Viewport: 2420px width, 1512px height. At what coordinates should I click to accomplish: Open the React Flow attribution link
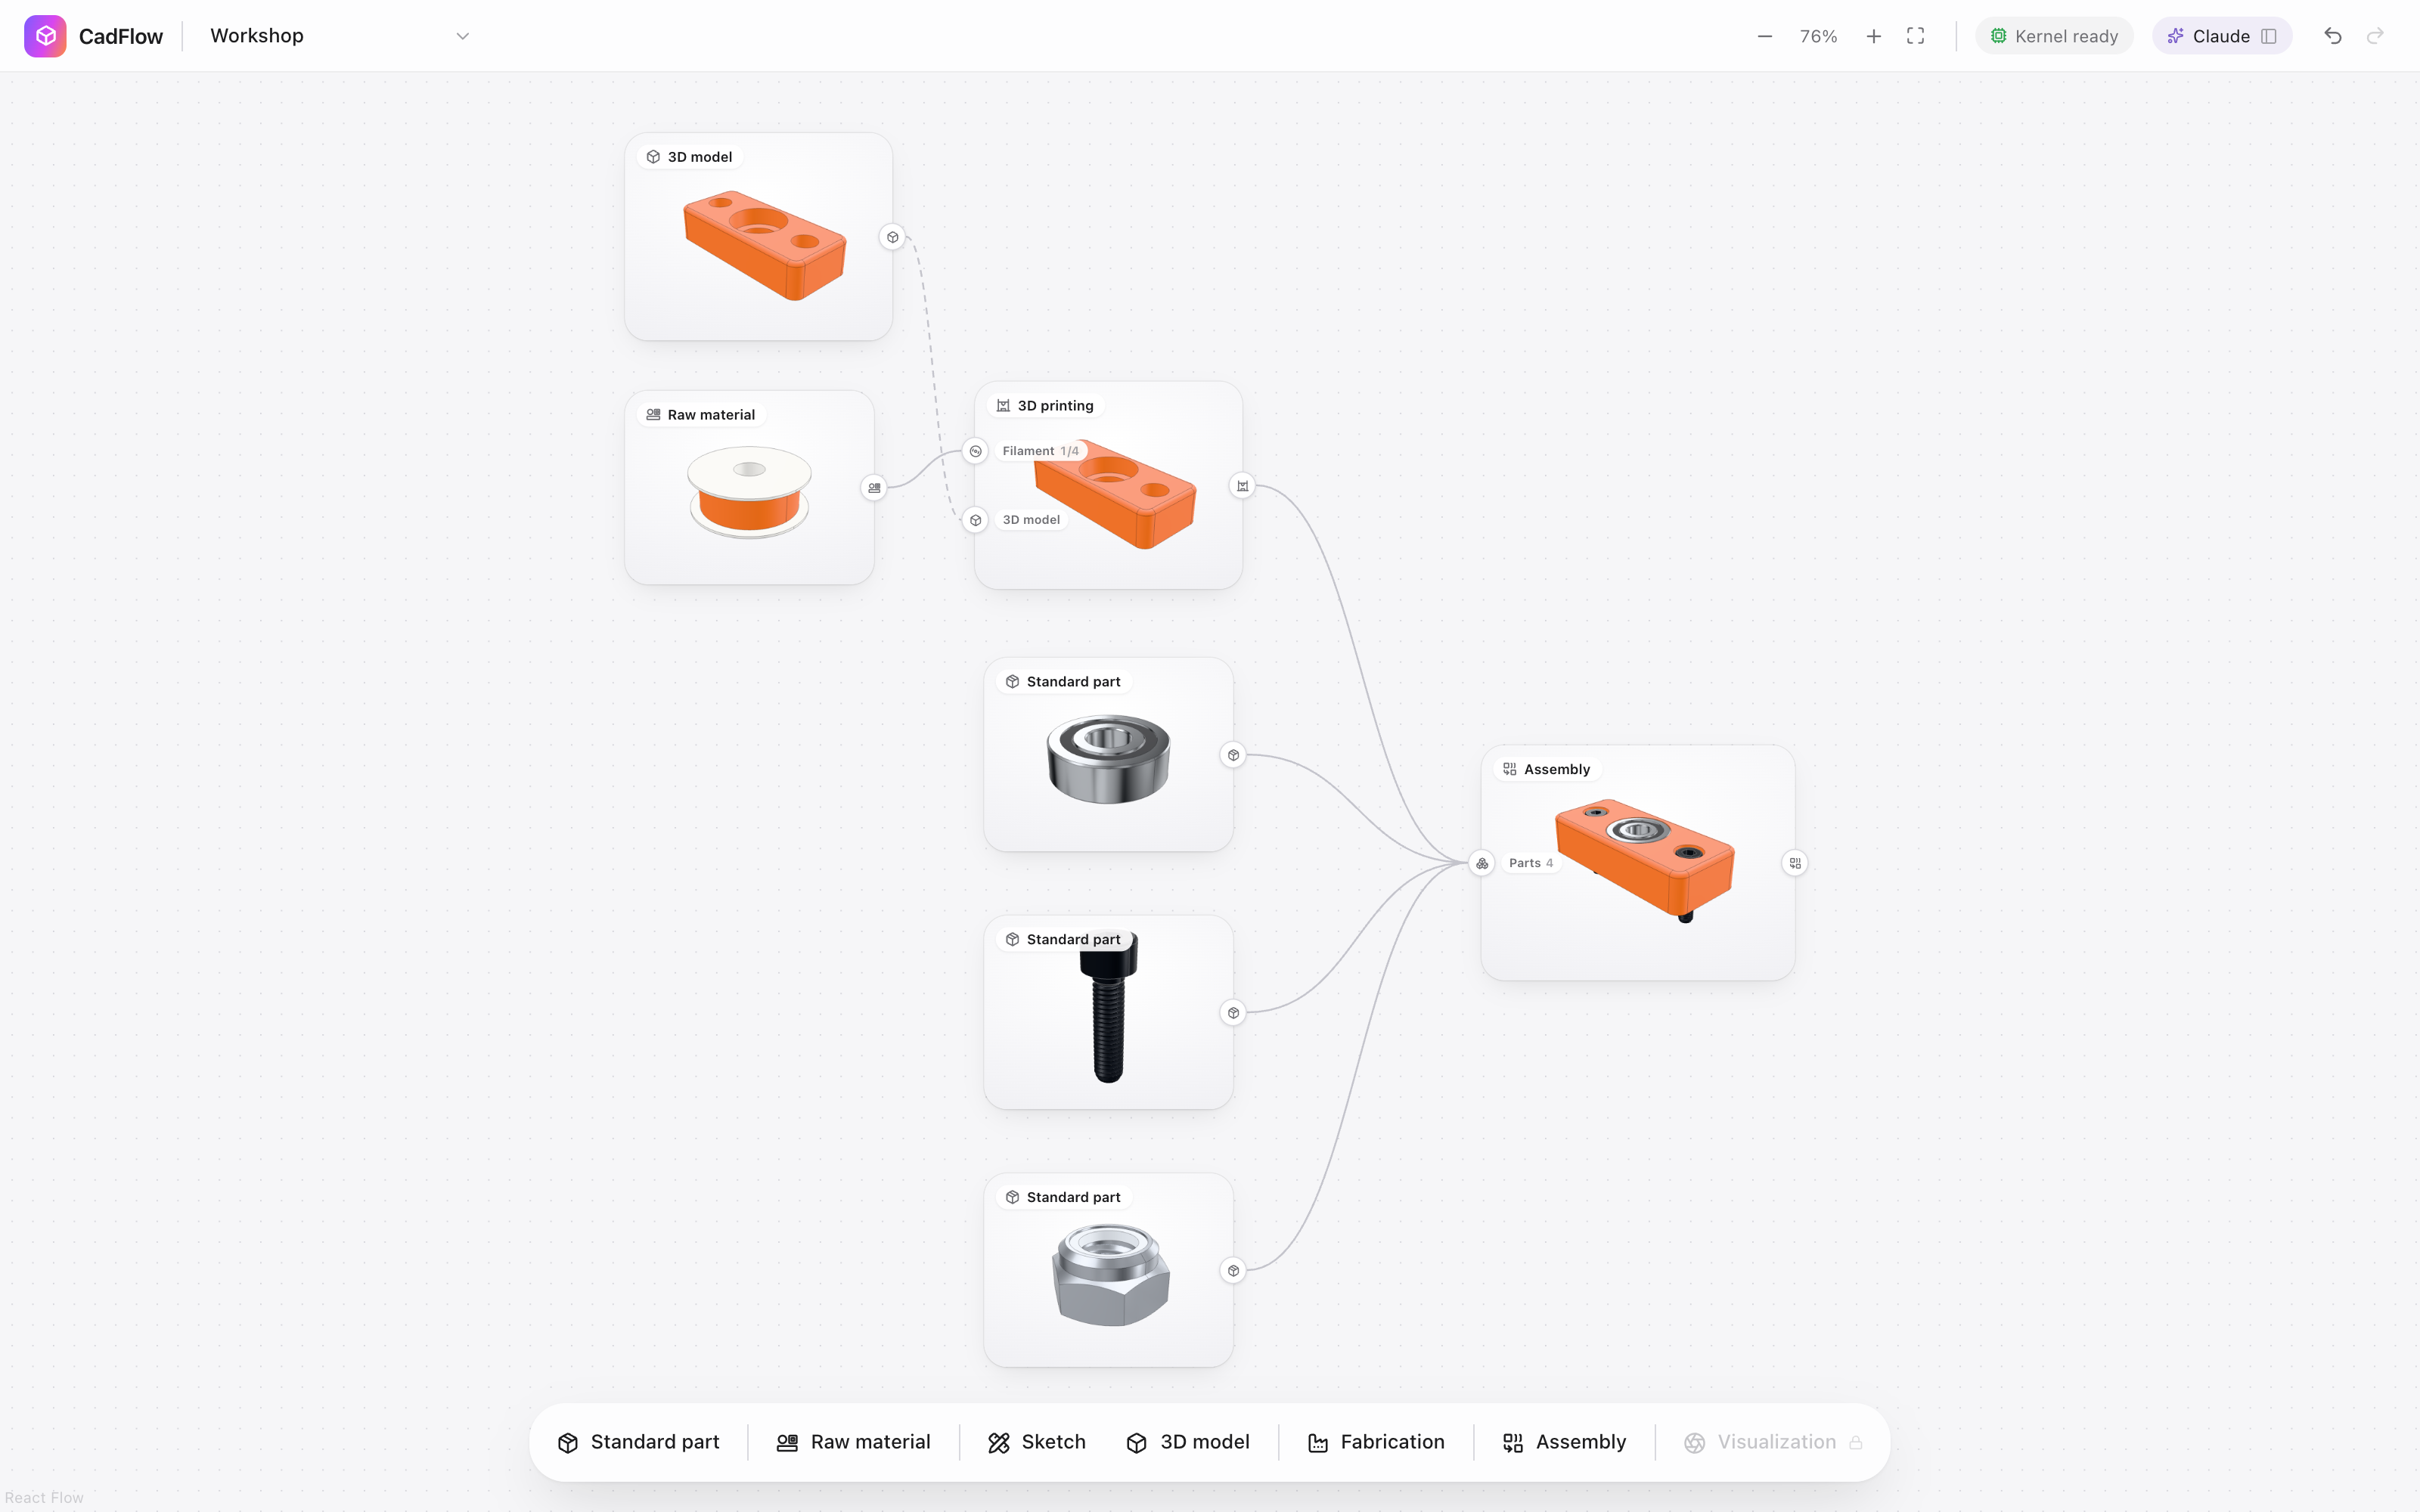coord(44,1497)
